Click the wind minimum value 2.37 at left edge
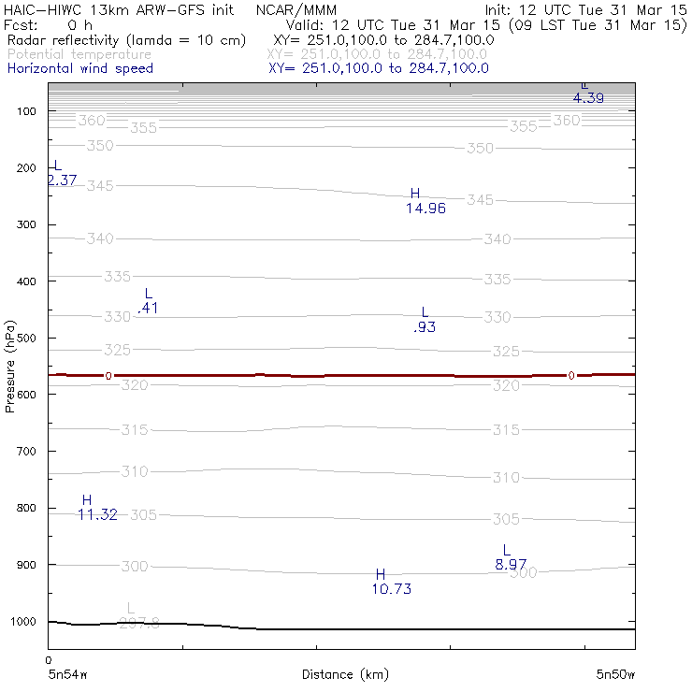The image size is (692, 692). click(63, 180)
